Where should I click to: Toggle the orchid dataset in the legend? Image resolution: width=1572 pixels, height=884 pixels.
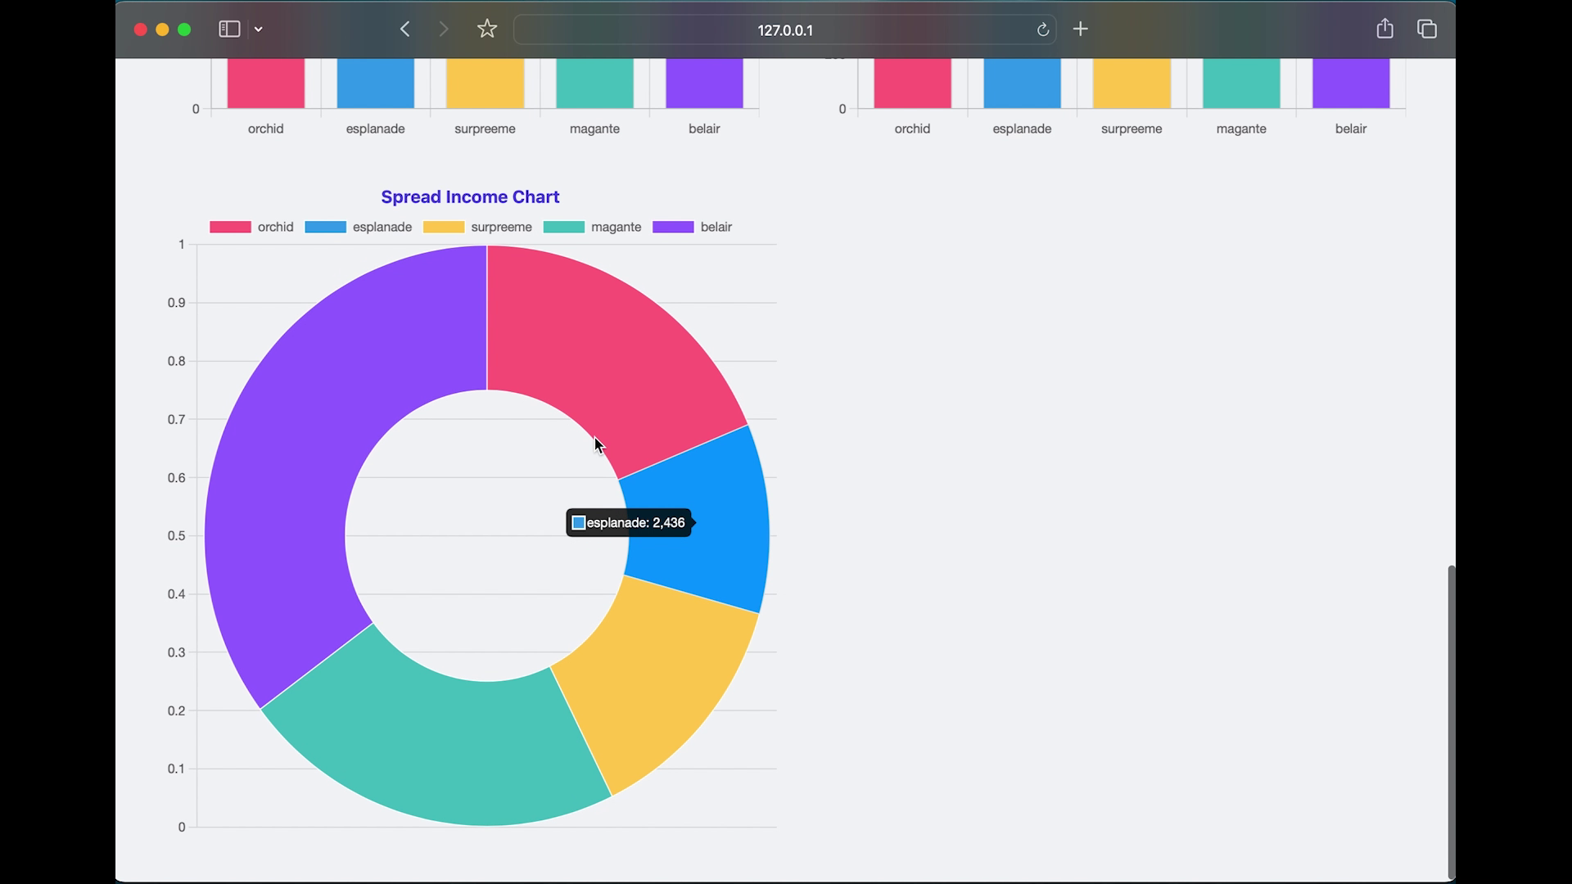pos(252,227)
